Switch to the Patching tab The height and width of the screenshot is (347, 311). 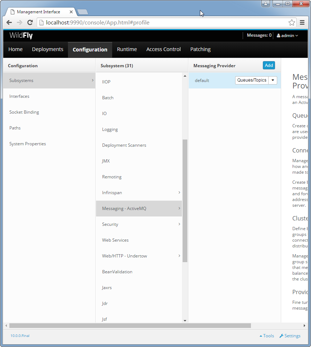pyautogui.click(x=200, y=49)
